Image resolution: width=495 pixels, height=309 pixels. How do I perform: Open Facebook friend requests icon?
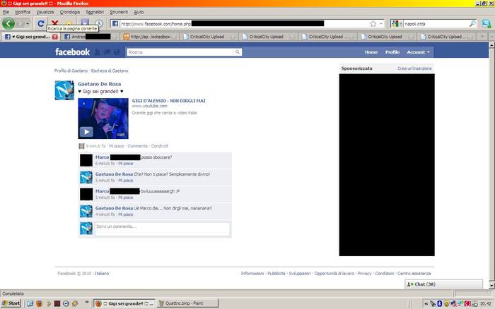98,52
